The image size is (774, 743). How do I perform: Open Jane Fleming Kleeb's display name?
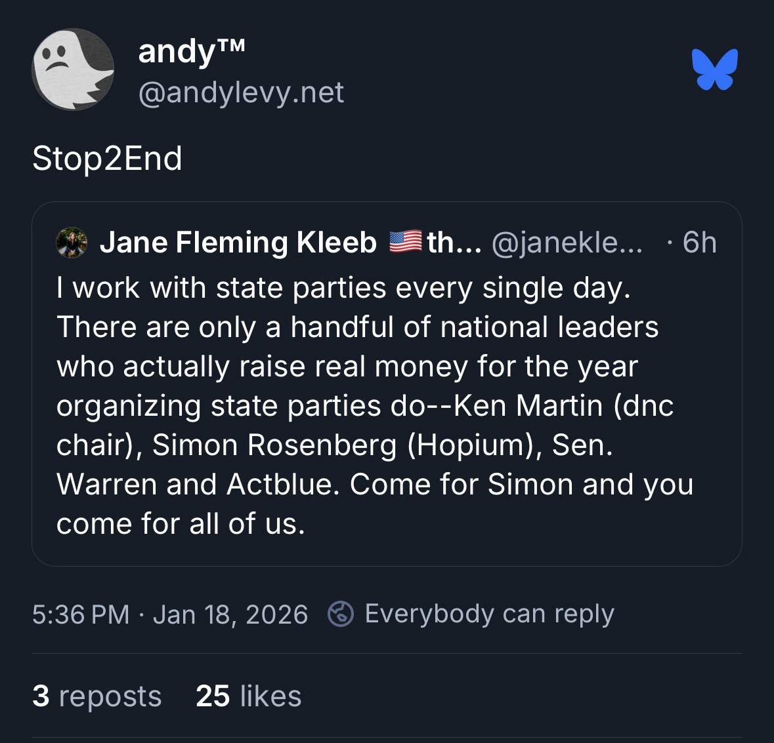point(238,243)
